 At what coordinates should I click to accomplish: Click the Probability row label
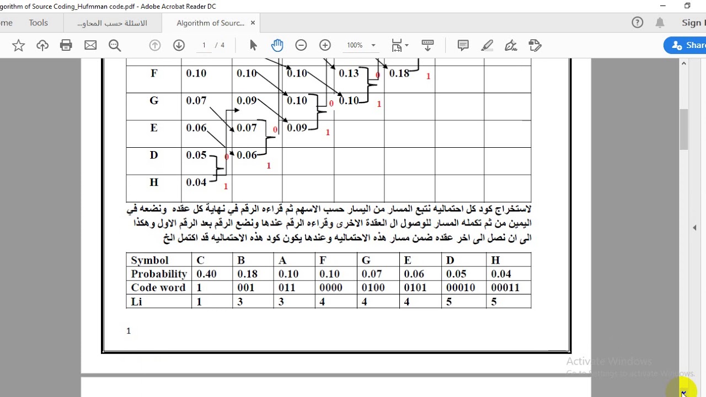[x=159, y=274]
